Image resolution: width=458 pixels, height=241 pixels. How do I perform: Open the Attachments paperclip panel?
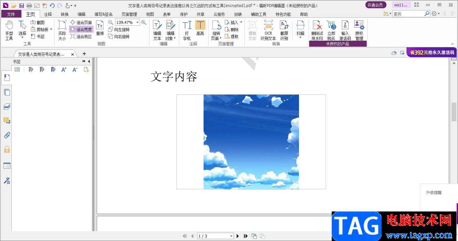(x=7, y=135)
